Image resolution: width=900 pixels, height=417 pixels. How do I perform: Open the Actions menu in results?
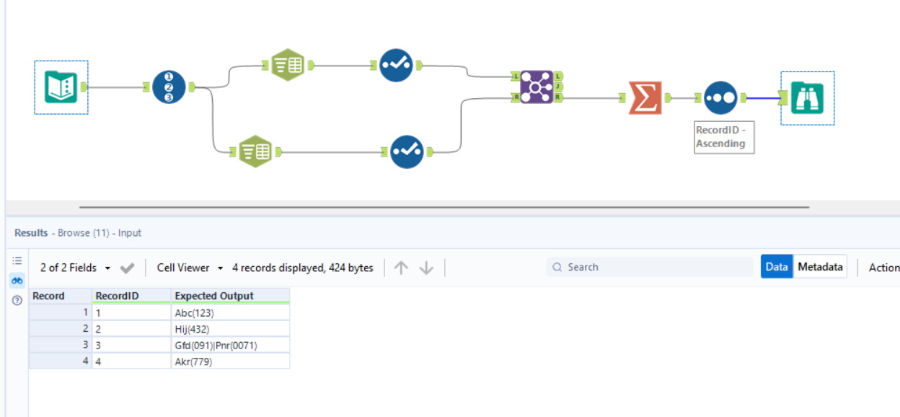coord(884,268)
